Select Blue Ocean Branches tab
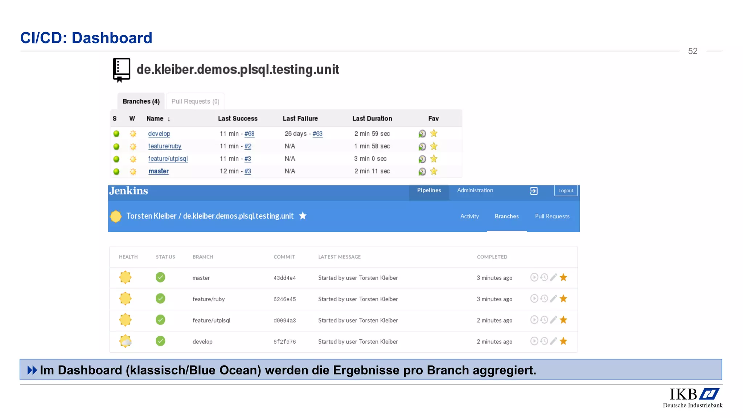The height and width of the screenshot is (418, 743). [x=507, y=216]
